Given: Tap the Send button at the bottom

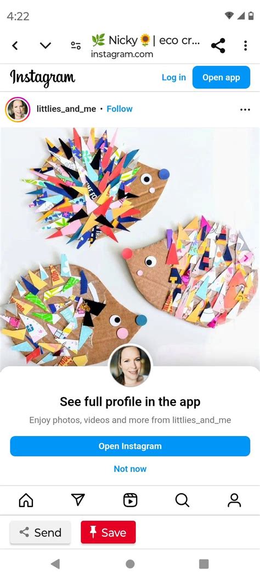Looking at the screenshot, I should [x=40, y=532].
